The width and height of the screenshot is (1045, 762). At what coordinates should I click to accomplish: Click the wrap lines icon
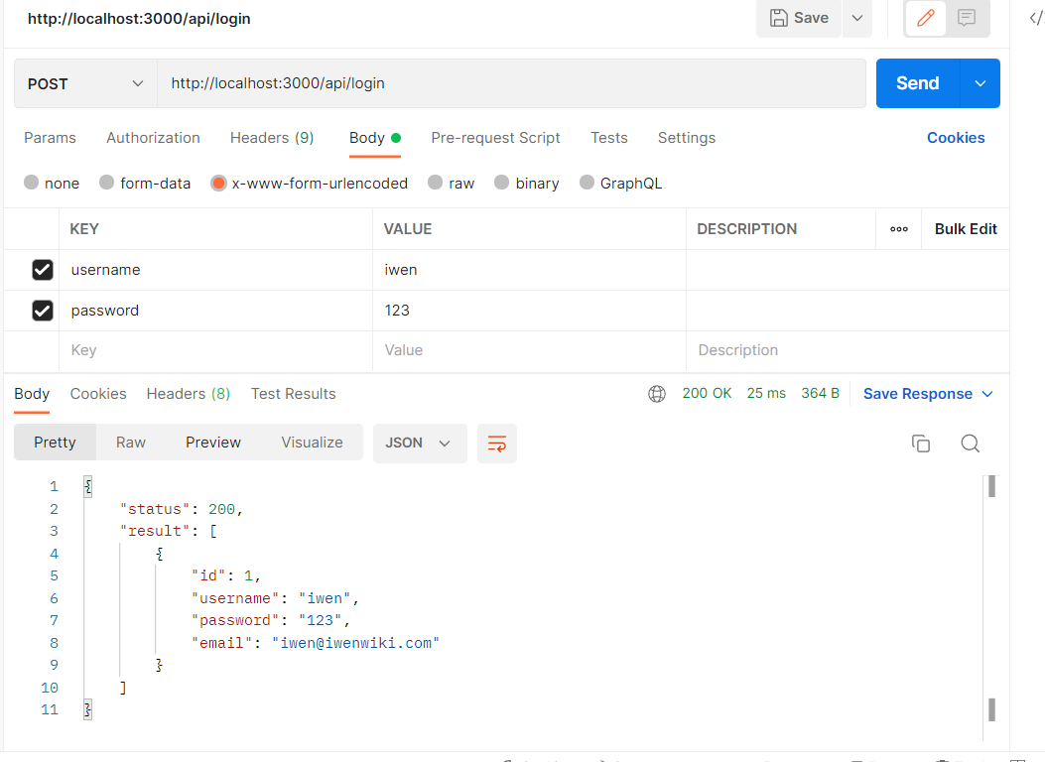point(497,444)
